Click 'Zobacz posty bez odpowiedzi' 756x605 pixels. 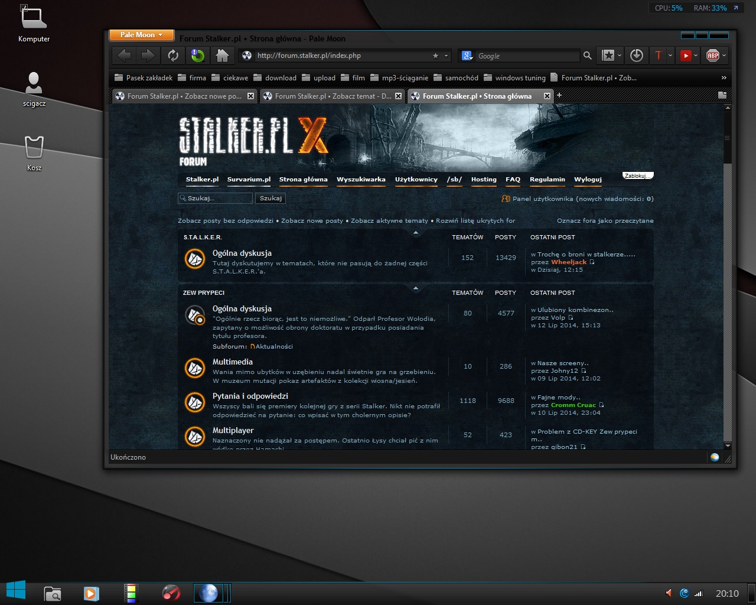225,221
